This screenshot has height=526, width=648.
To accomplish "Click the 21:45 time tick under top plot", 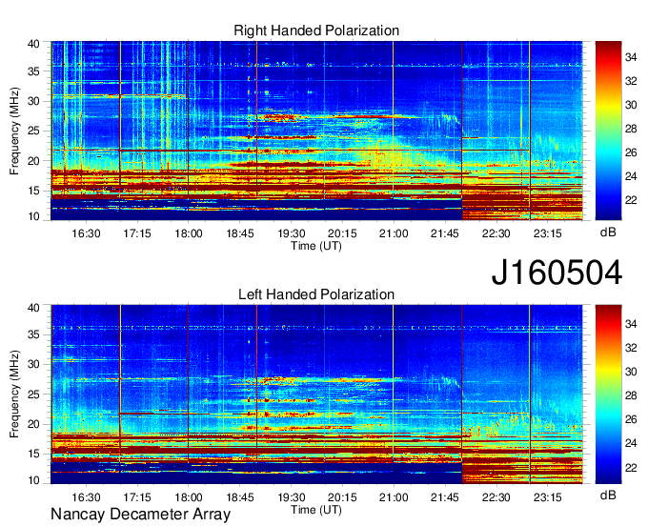I will pyautogui.click(x=445, y=233).
